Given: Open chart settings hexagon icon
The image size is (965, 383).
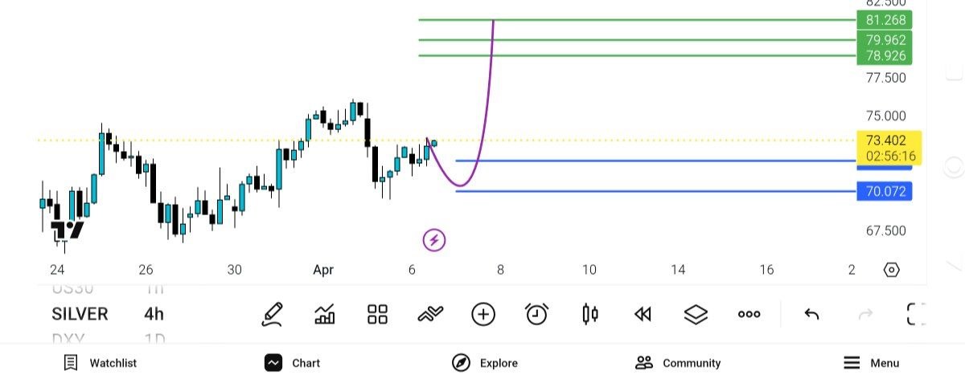Looking at the screenshot, I should (x=891, y=270).
